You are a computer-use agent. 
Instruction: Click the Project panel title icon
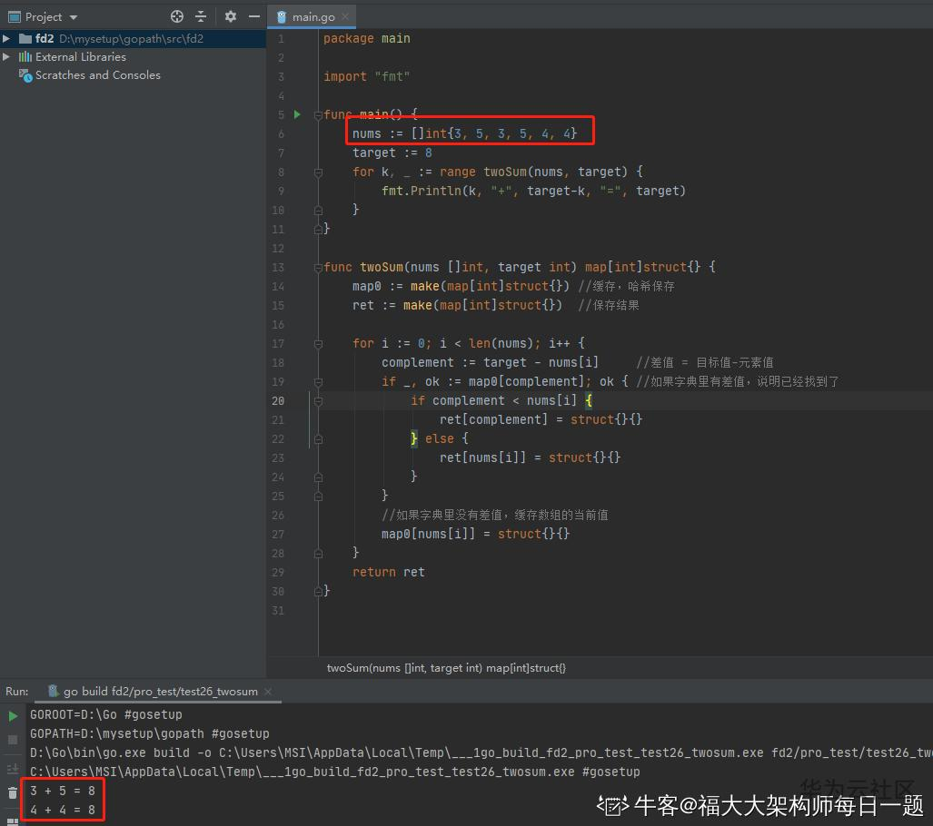15,16
